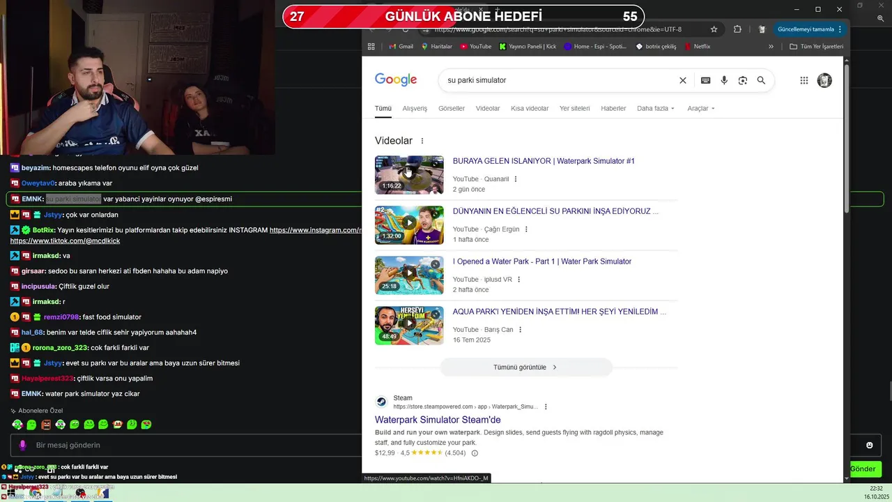Open DÜNYANIN EN EĞLENCELİ SU PARKINI video link

click(555, 211)
